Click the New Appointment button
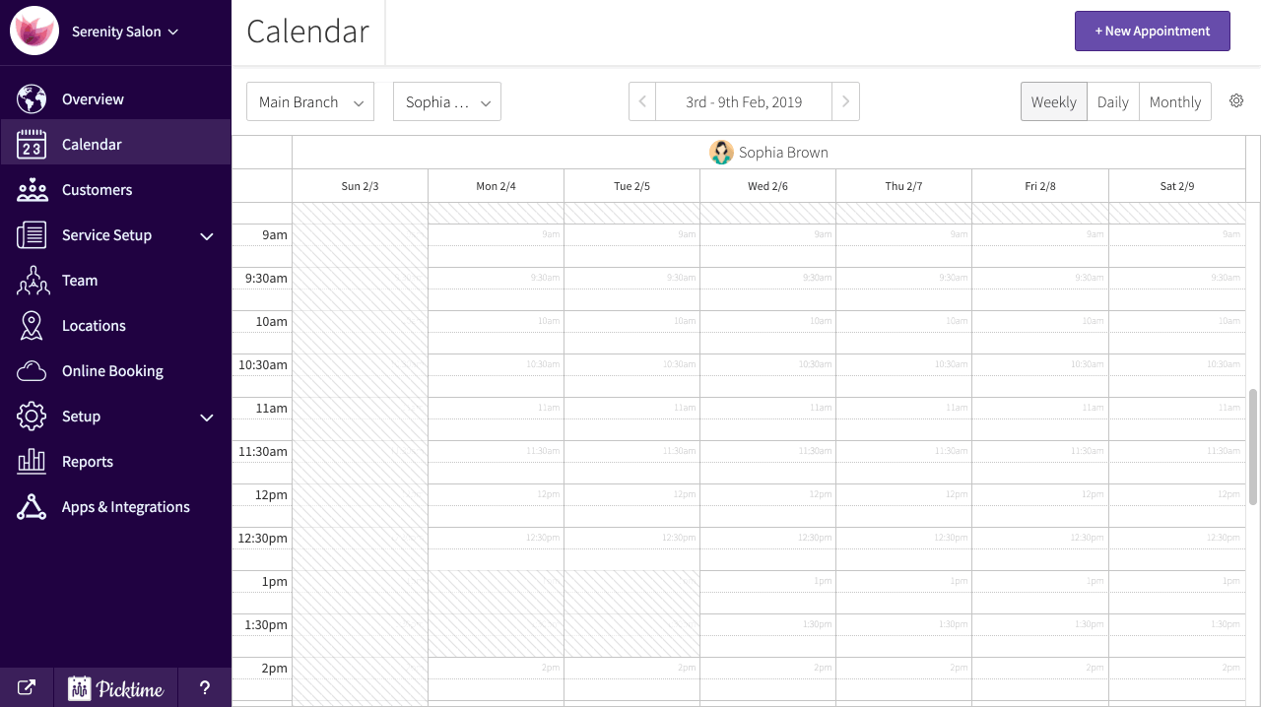 [1152, 31]
